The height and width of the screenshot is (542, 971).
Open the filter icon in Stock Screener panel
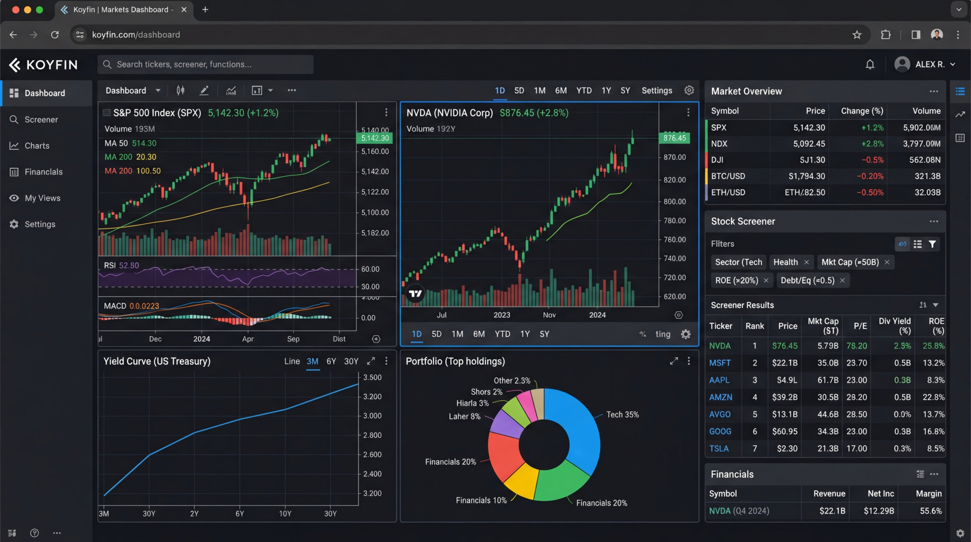click(932, 244)
